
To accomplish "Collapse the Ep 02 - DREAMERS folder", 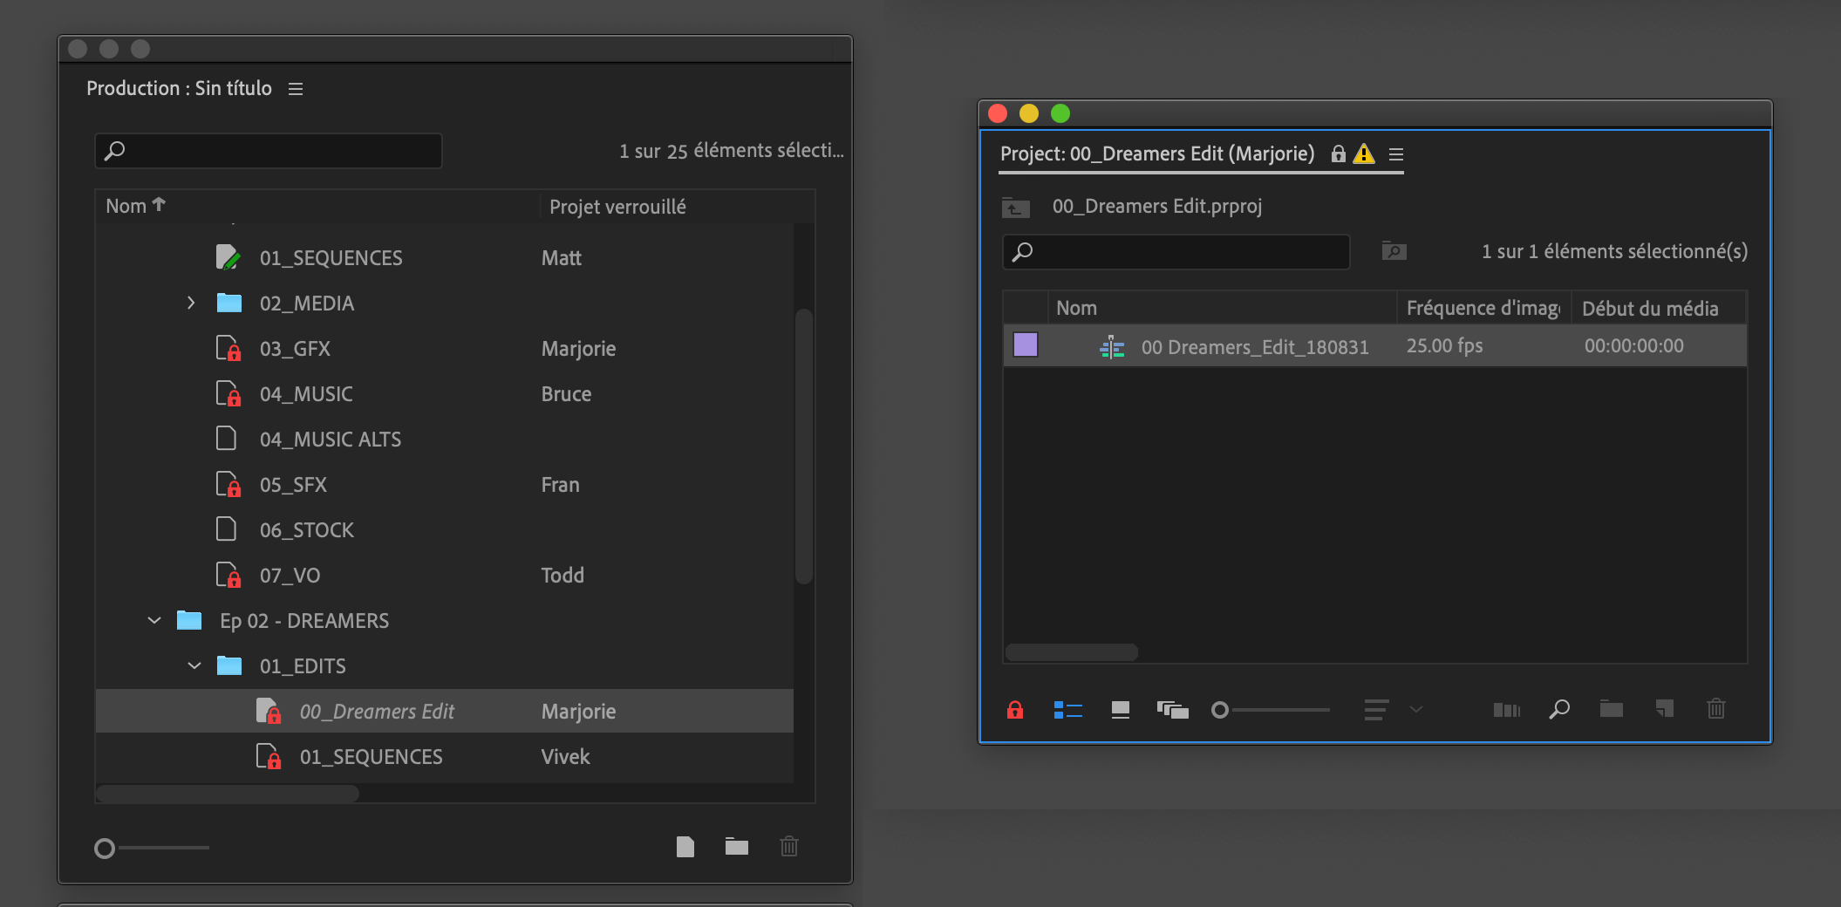I will tap(154, 620).
